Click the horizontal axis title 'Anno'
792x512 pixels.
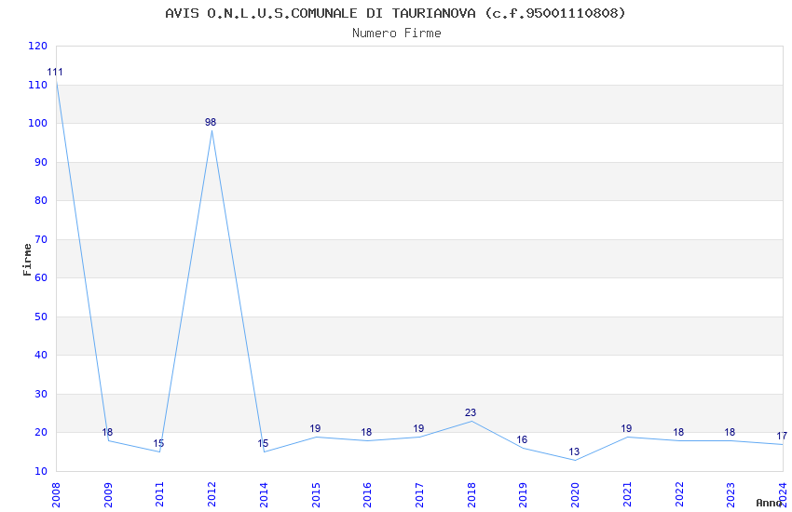(x=769, y=503)
